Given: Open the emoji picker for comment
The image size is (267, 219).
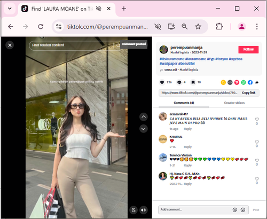Looking at the screenshot, I should tap(243, 210).
